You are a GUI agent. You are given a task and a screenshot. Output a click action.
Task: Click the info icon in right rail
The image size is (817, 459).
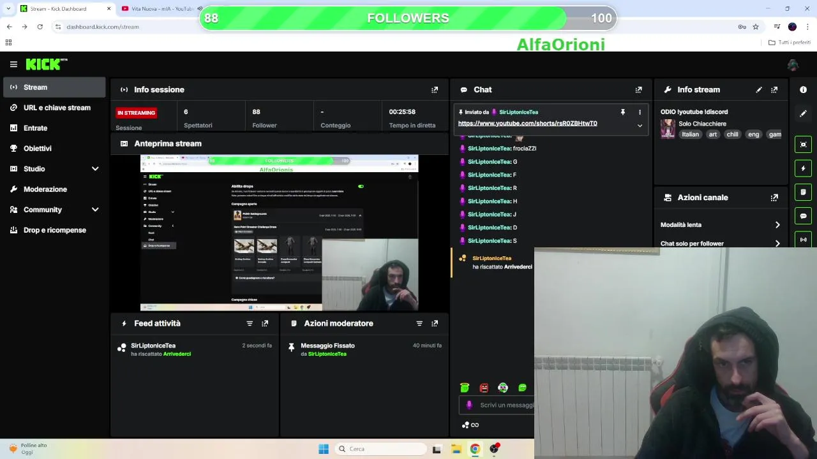(x=803, y=90)
